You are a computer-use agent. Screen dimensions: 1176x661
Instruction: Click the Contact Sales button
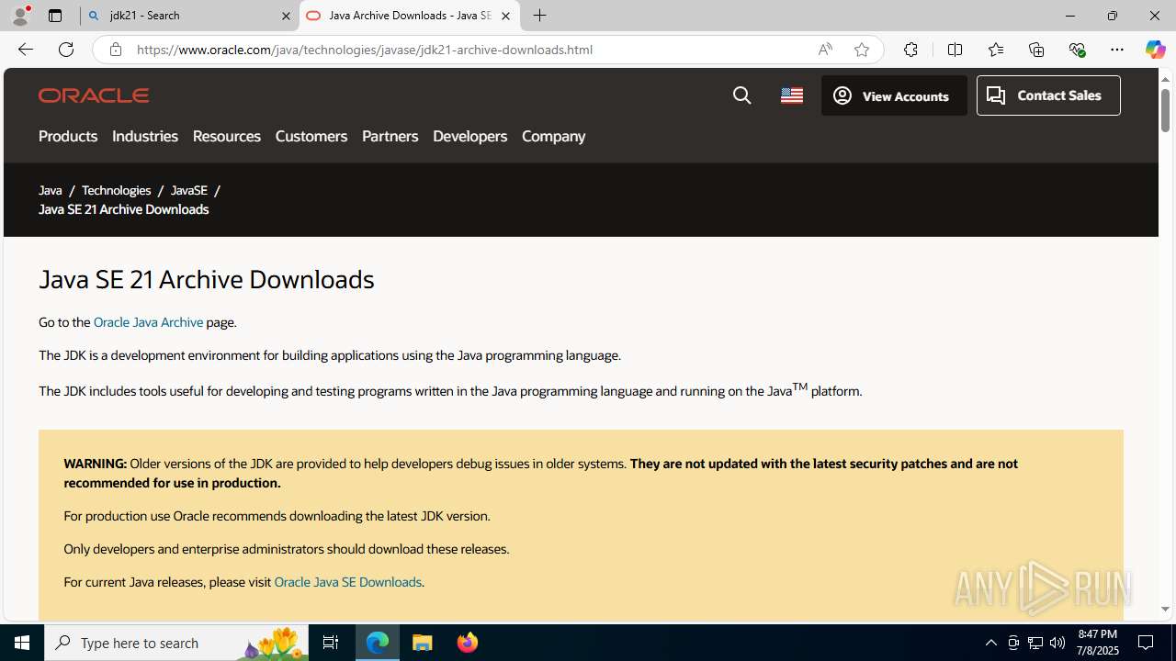click(x=1048, y=95)
